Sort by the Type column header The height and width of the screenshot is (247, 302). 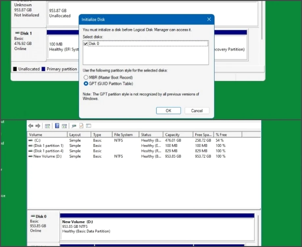click(x=101, y=135)
